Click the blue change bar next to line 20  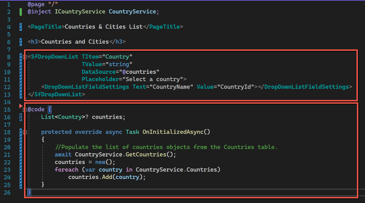pyautogui.click(x=20, y=147)
